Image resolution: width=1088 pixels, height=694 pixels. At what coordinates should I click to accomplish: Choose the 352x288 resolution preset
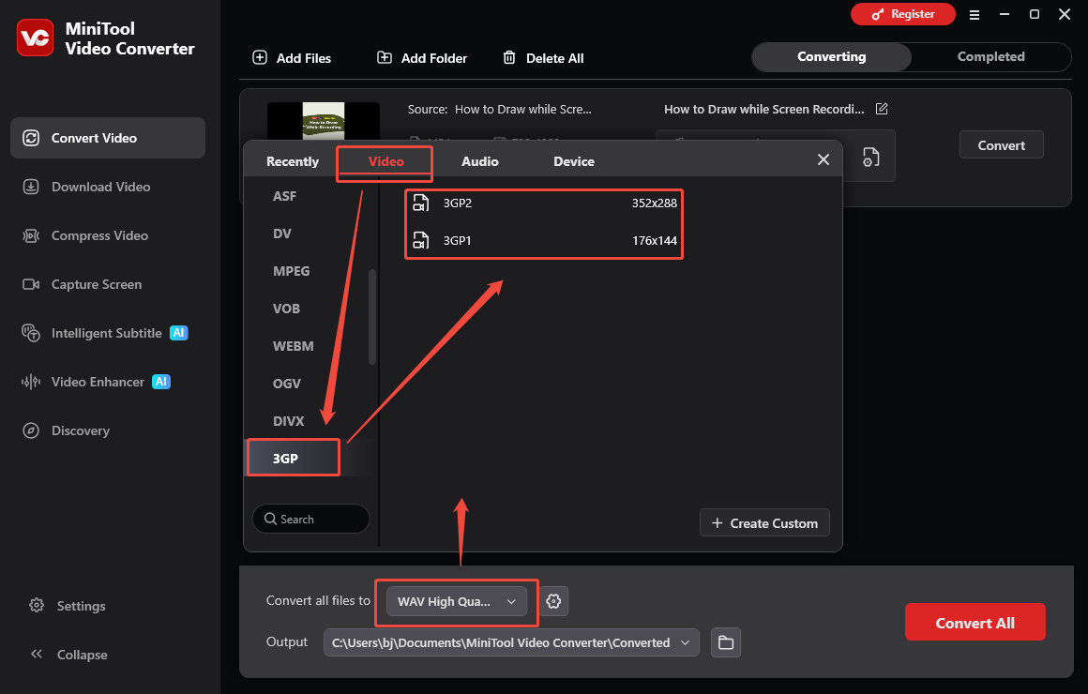click(654, 203)
